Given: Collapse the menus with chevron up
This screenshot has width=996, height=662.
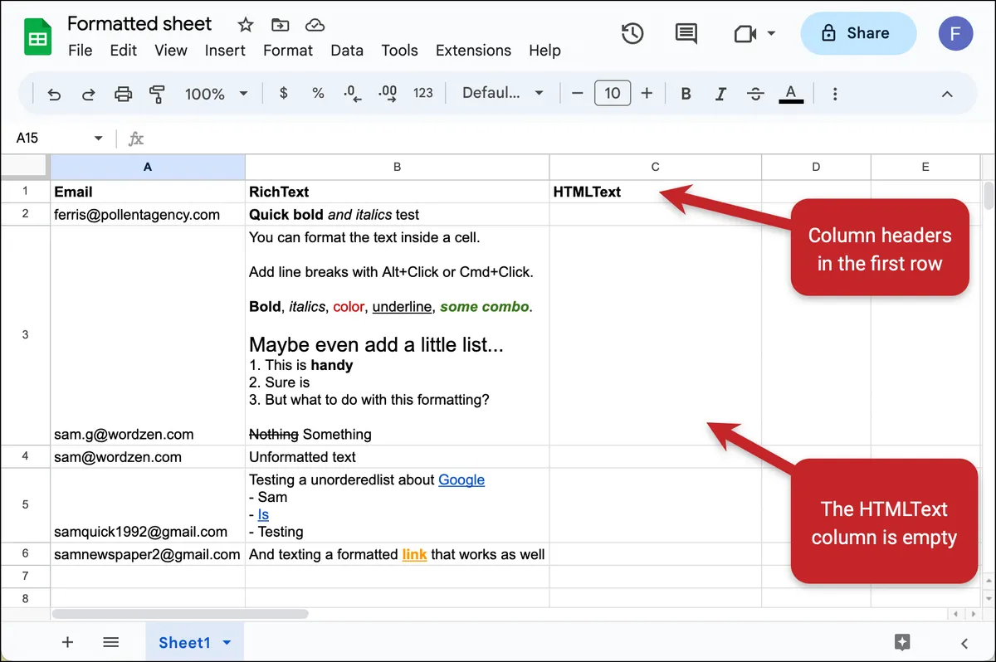Looking at the screenshot, I should tap(947, 94).
